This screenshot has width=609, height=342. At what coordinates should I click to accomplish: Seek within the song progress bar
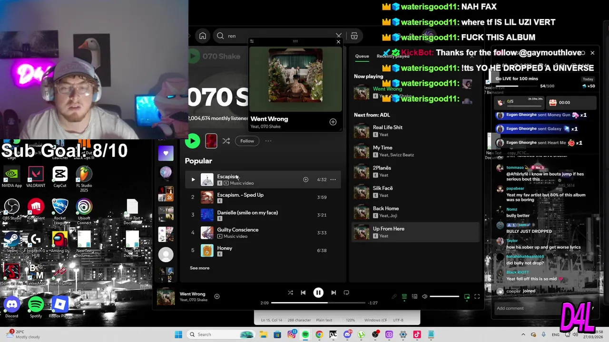tap(318, 303)
